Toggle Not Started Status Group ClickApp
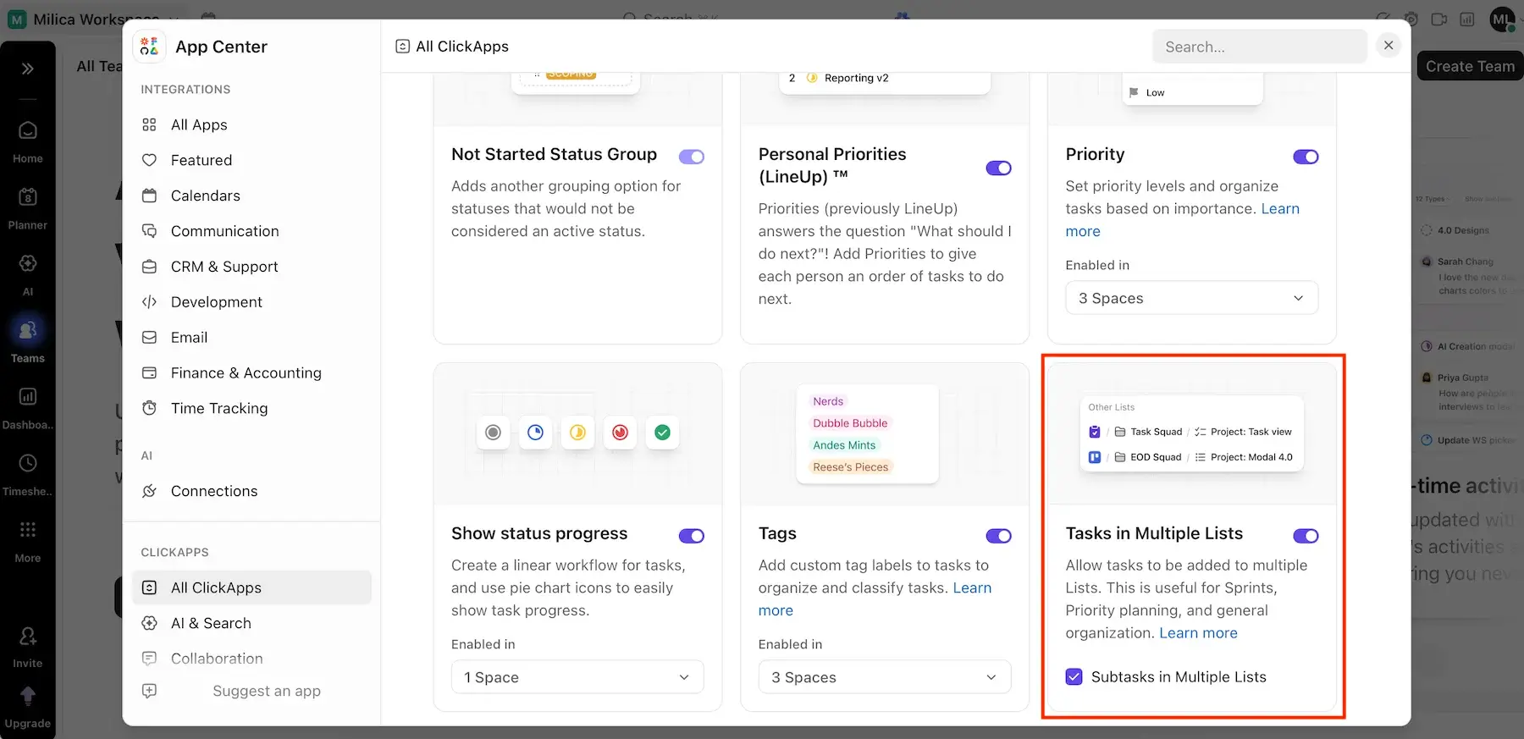Viewport: 1524px width, 739px height. pos(692,157)
